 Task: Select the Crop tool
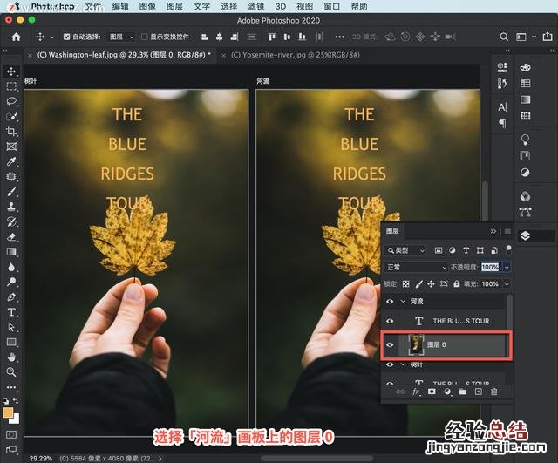pos(11,132)
